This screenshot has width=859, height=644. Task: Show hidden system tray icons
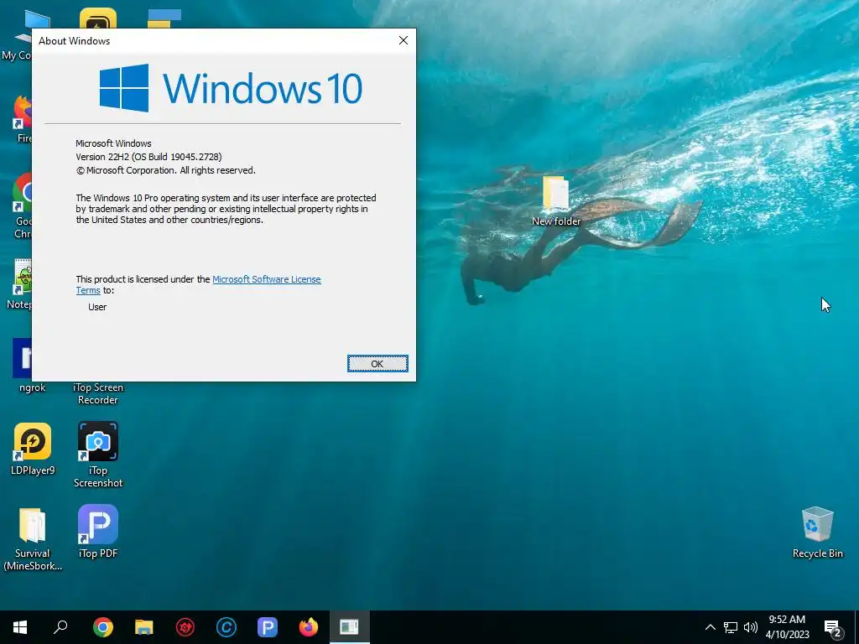[x=710, y=627]
